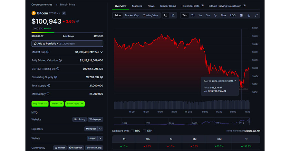The width and height of the screenshot is (290, 151).
Task: Expand the Wallets dropdown arrow next to Ledger
Action: coord(101,138)
